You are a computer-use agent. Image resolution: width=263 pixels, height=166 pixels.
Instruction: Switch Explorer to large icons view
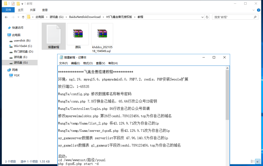point(258,161)
